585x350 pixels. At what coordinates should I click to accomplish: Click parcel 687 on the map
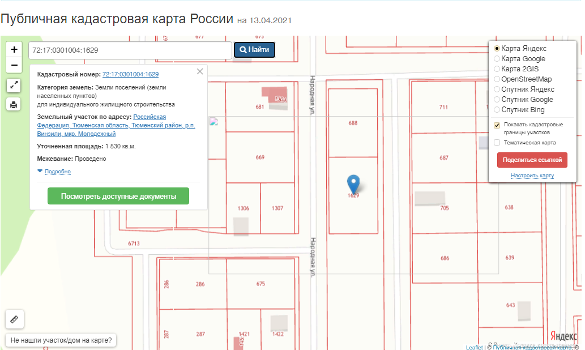point(444,157)
